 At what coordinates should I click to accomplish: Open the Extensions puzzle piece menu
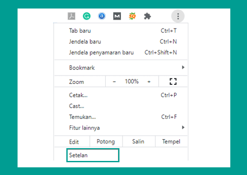pos(147,16)
